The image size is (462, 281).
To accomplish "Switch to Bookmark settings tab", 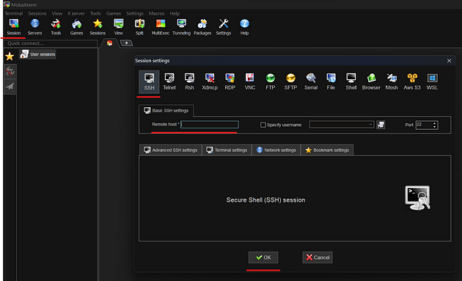I will (327, 150).
